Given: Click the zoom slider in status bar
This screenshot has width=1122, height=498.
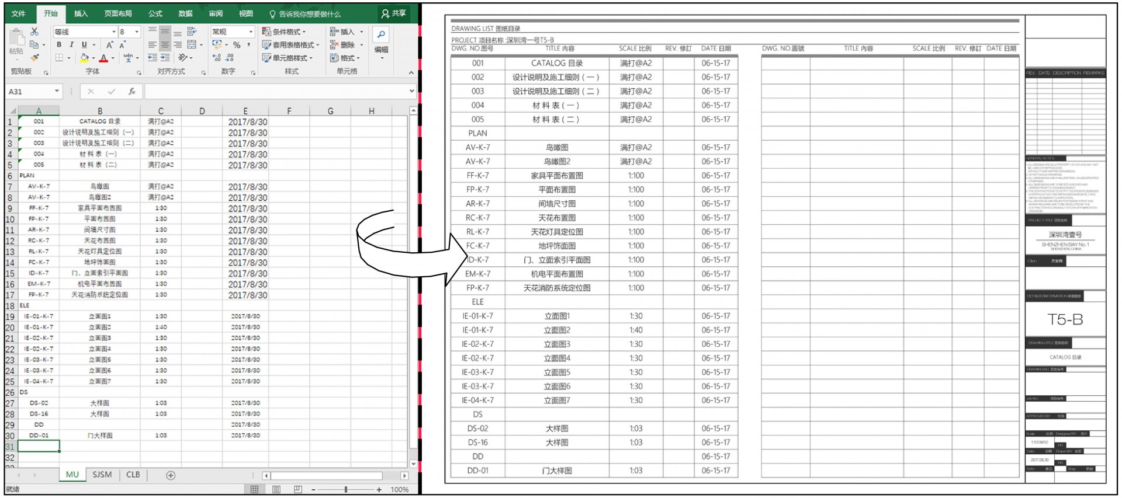Looking at the screenshot, I should [x=346, y=490].
